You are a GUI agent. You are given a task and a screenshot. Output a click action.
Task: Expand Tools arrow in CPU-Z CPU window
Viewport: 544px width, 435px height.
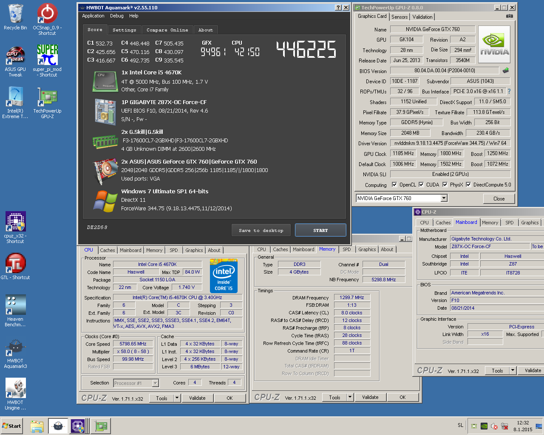click(x=177, y=398)
